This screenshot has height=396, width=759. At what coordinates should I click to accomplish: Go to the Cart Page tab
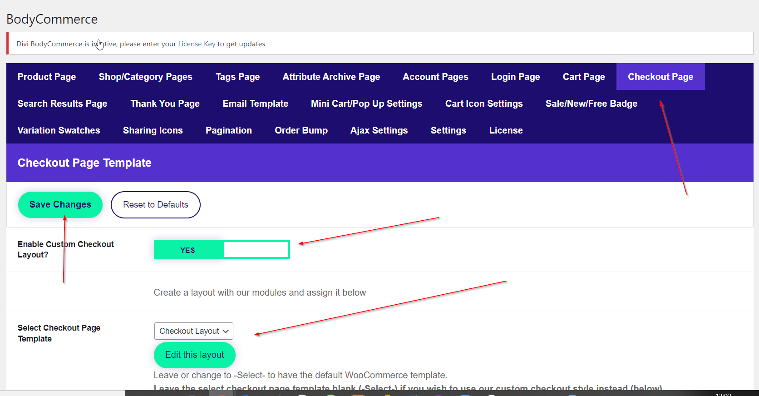click(x=583, y=77)
